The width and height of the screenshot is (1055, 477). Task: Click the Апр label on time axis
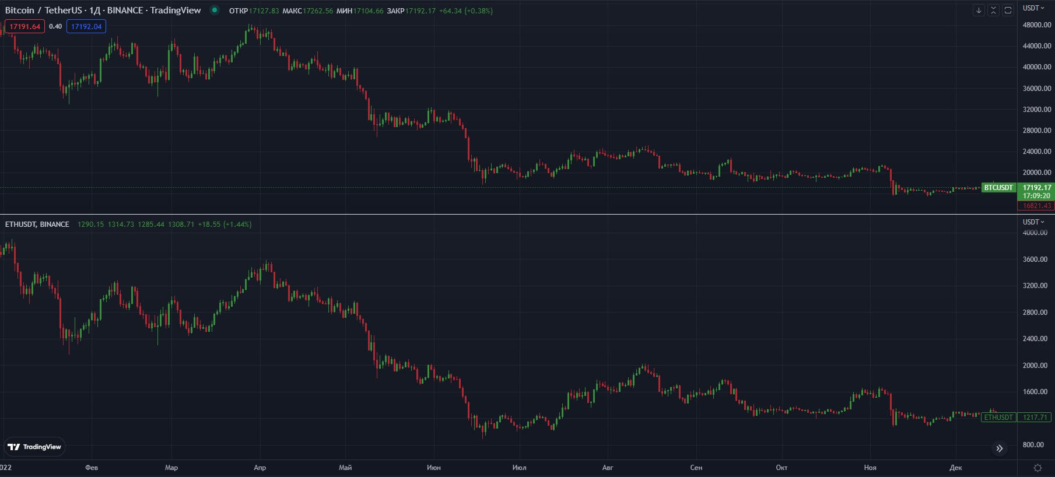(x=260, y=468)
